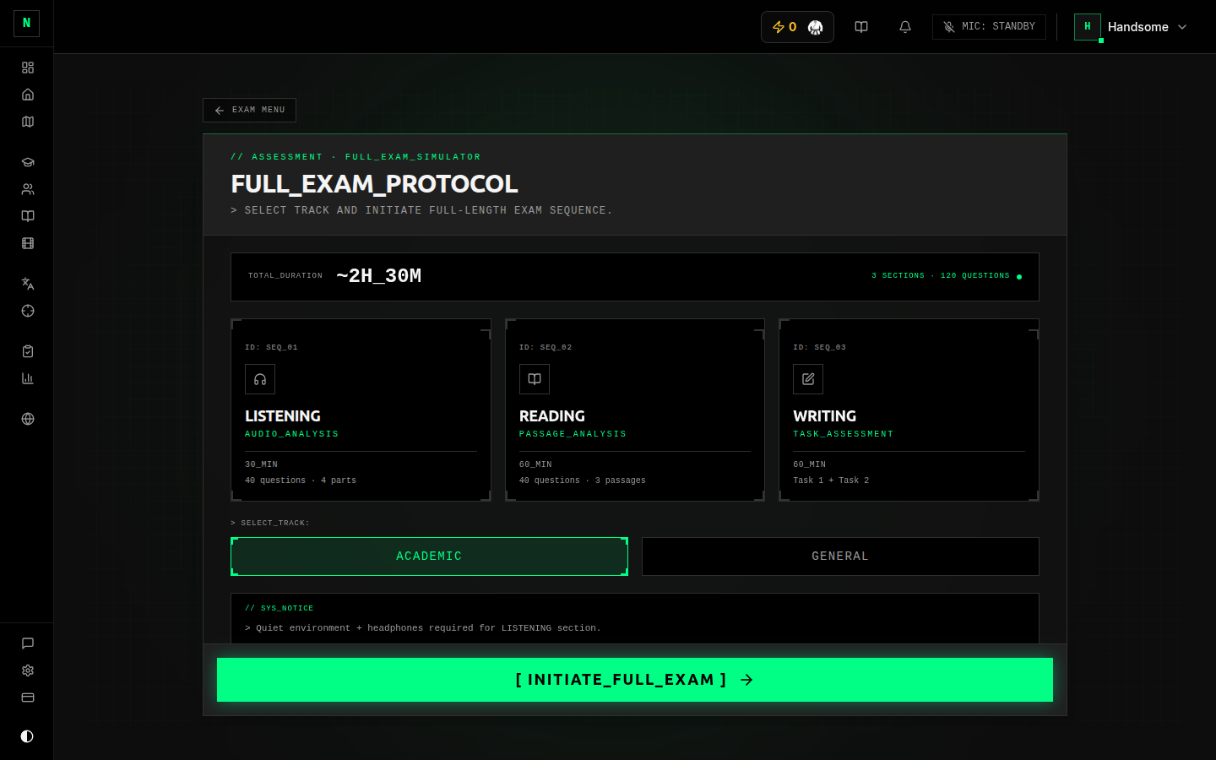Open the users icon in sidebar
The image size is (1216, 760).
point(28,189)
